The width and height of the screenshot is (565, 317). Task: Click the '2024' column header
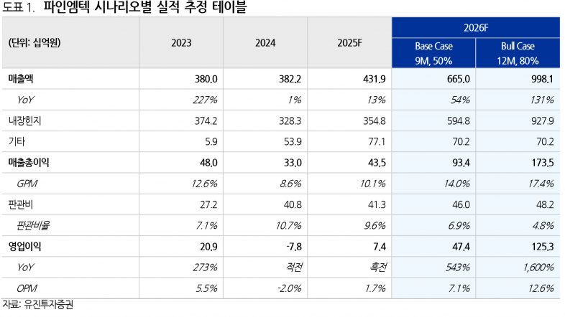pos(265,43)
